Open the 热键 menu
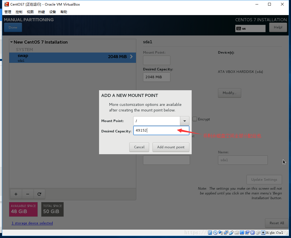This screenshot has height=238, width=291. 41,12
